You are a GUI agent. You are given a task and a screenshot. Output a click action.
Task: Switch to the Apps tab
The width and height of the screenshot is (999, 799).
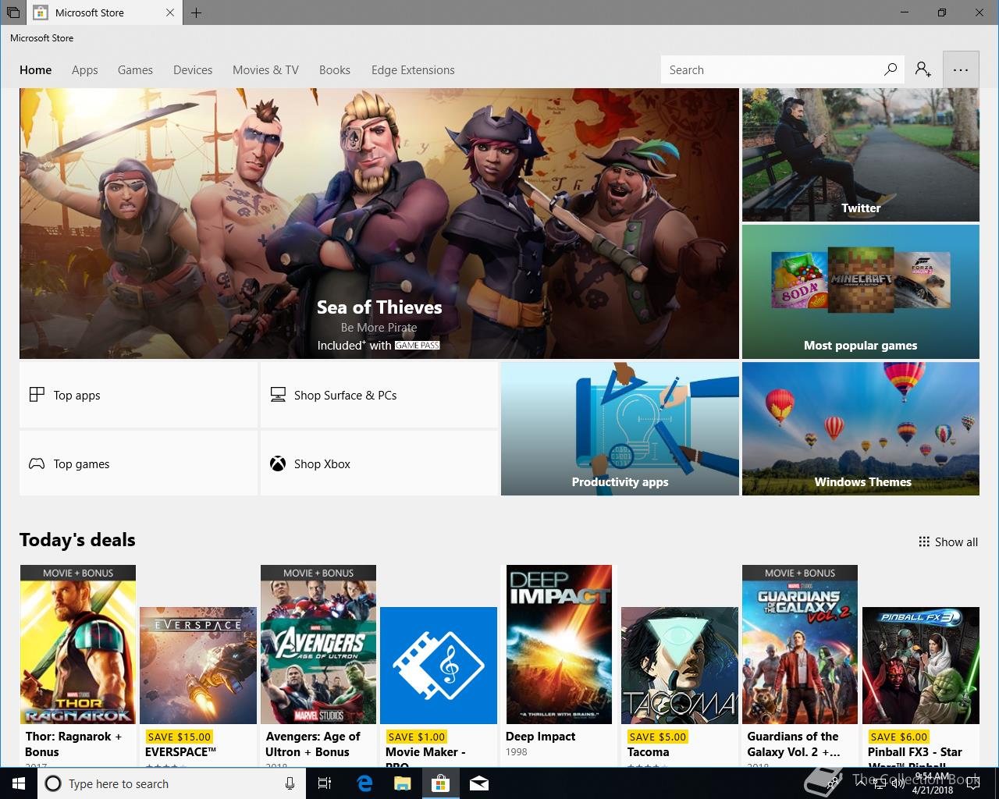(84, 69)
